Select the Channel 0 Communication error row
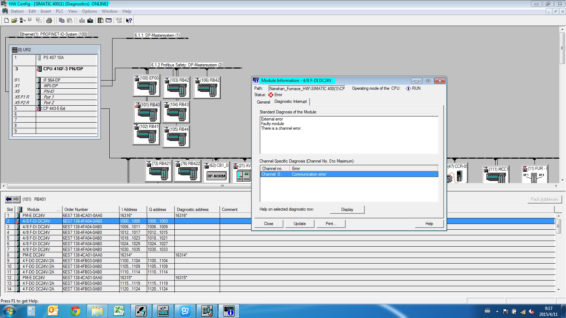The image size is (566, 318). pos(349,174)
